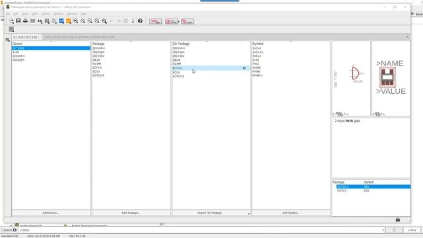Click the rightmost pink toolbar button
This screenshot has height=238, width=423.
click(188, 21)
